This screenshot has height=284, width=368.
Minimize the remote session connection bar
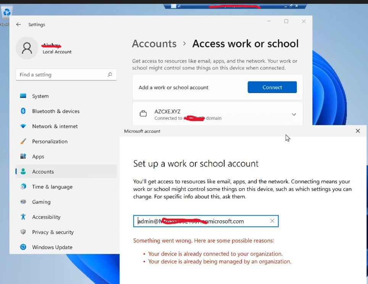(x=286, y=6)
